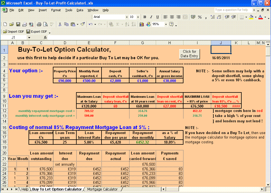
Task: Select column G header
Action: (143, 43)
